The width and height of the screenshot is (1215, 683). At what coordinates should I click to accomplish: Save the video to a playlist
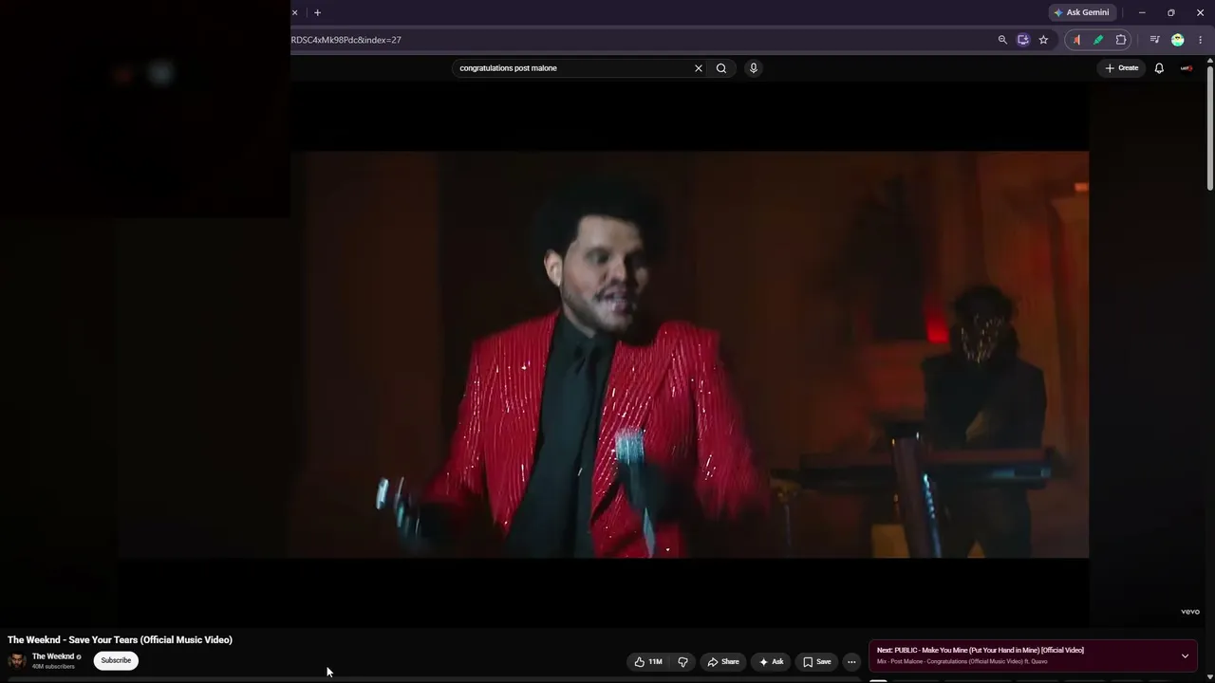816,662
